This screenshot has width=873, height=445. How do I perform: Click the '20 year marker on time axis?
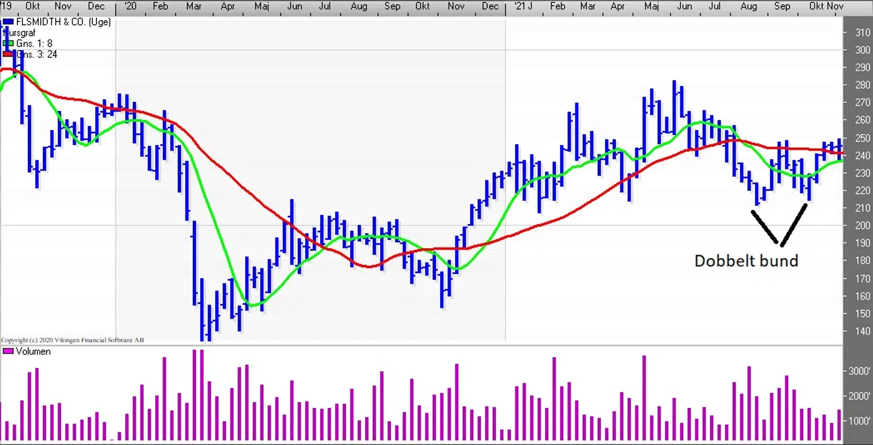[x=129, y=6]
